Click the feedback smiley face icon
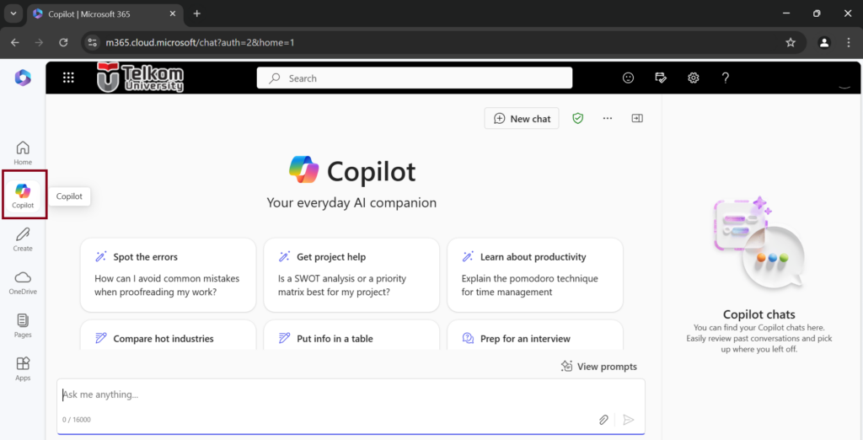 coord(628,78)
